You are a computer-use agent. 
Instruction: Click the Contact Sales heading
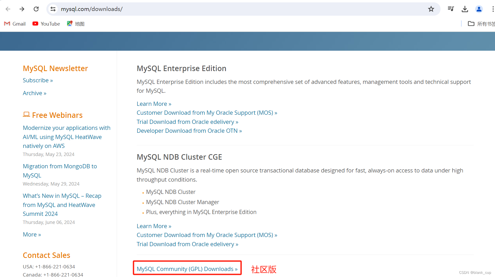coord(47,255)
